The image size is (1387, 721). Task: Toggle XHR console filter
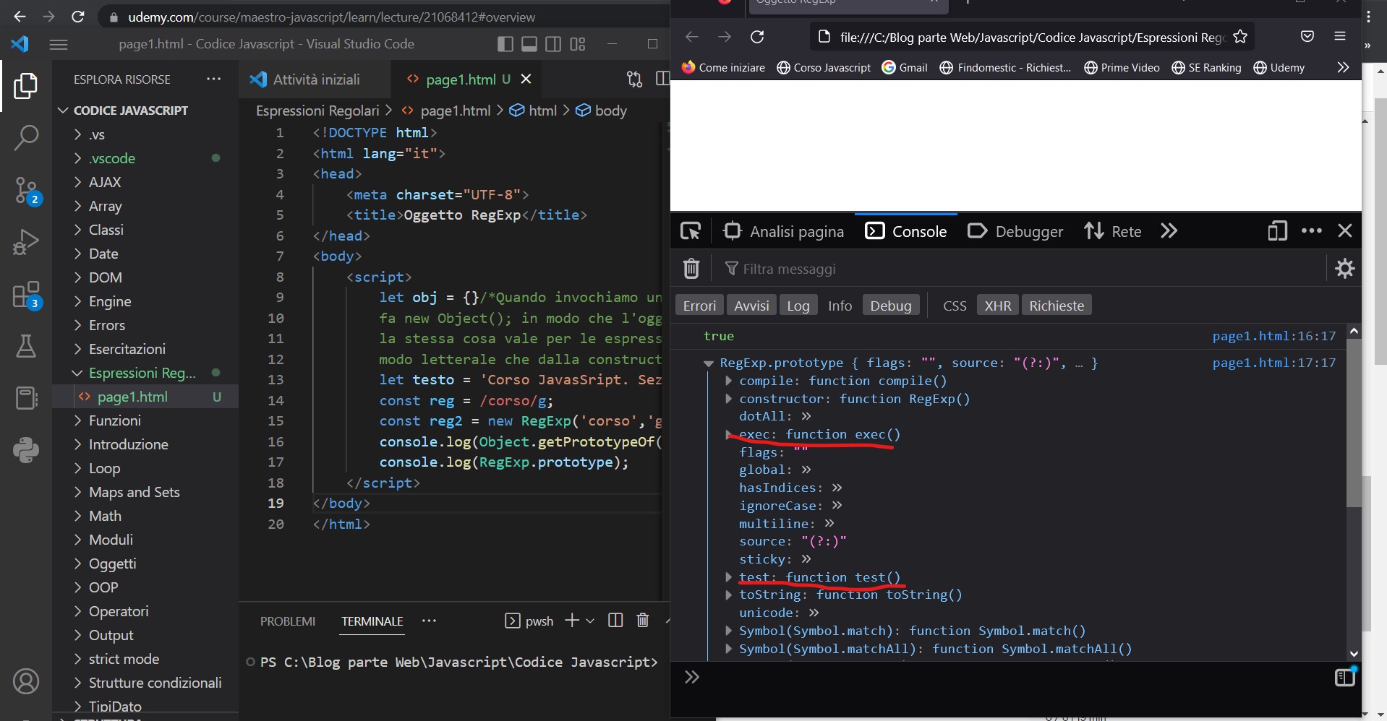(x=998, y=306)
